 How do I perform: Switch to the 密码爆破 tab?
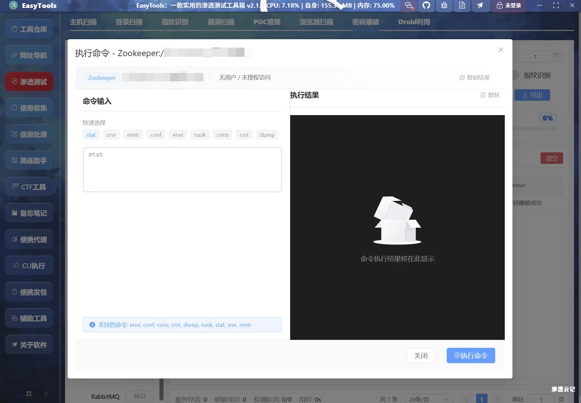coord(365,22)
